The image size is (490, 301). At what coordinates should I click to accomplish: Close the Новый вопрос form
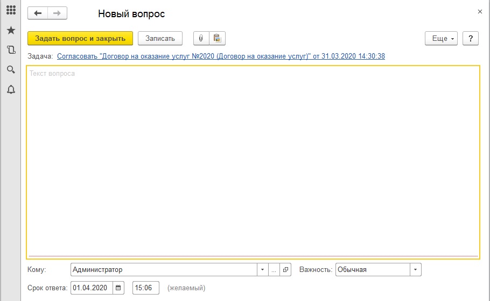click(480, 11)
